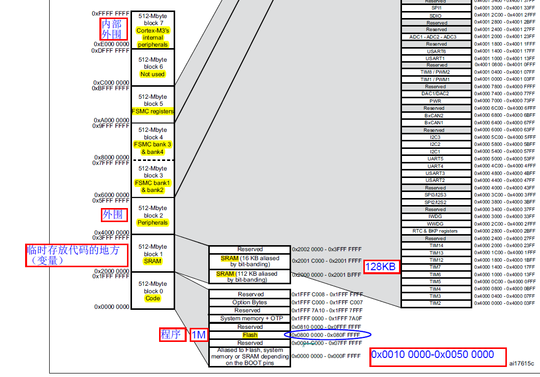Image resolution: width=540 pixels, height=377 pixels.
Task: Select the USART1 entry
Action: 436,58
